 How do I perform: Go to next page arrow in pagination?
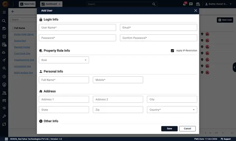[x=223, y=133]
